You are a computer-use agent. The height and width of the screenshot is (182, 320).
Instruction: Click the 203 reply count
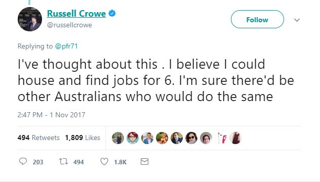click(x=38, y=162)
